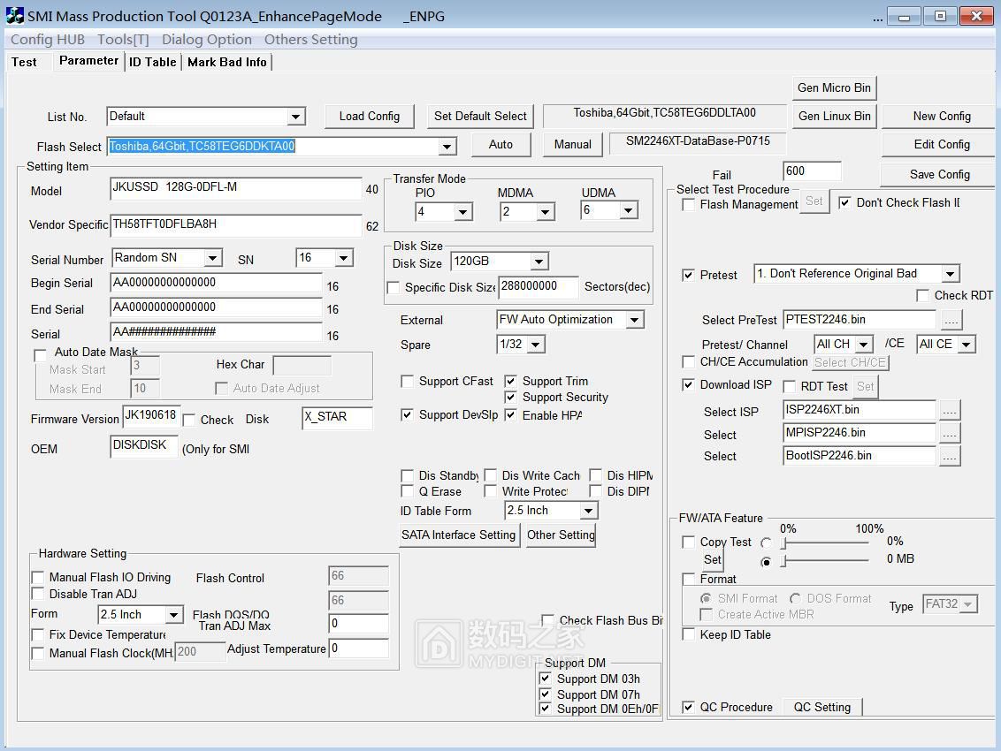Click the Model name input field
The width and height of the screenshot is (1001, 751).
pos(235,188)
